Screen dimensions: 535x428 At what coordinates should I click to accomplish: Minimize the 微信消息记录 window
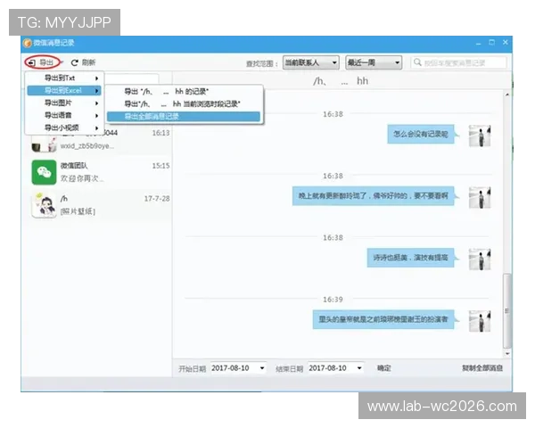(478, 43)
